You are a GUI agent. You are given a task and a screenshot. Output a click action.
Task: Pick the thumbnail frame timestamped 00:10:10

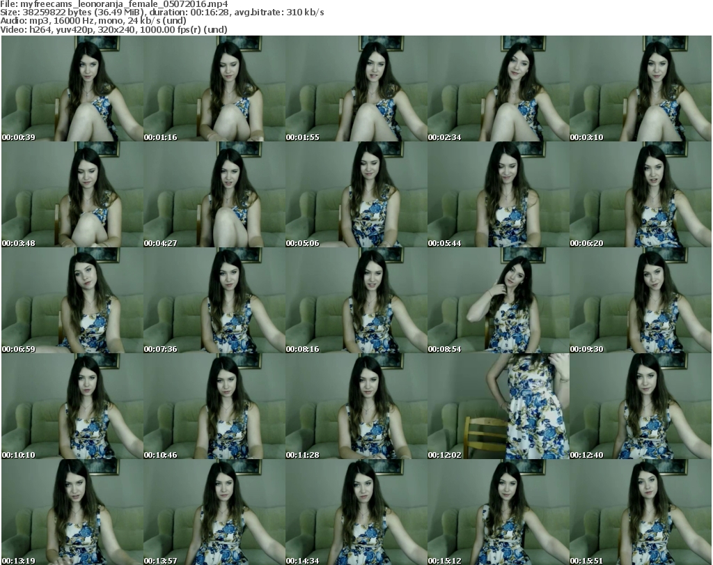tap(72, 406)
